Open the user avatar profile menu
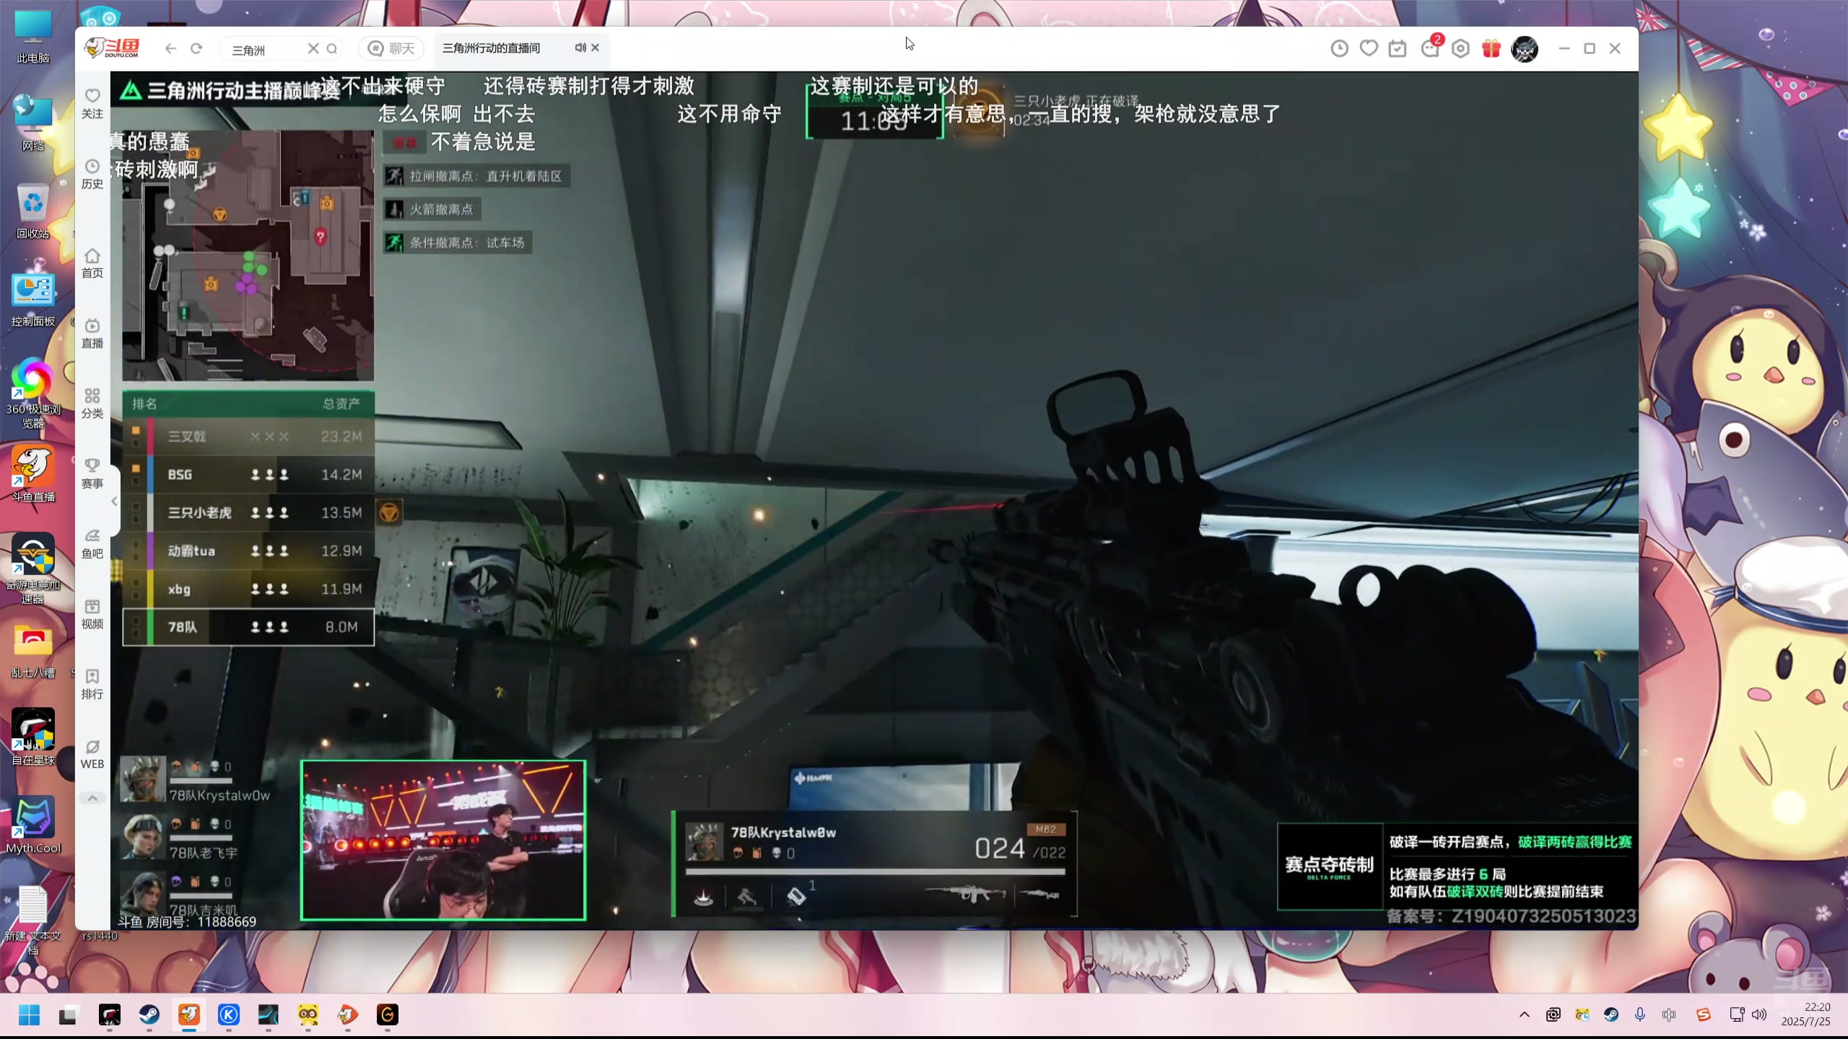Screen dimensions: 1848x1039 (x=1525, y=48)
